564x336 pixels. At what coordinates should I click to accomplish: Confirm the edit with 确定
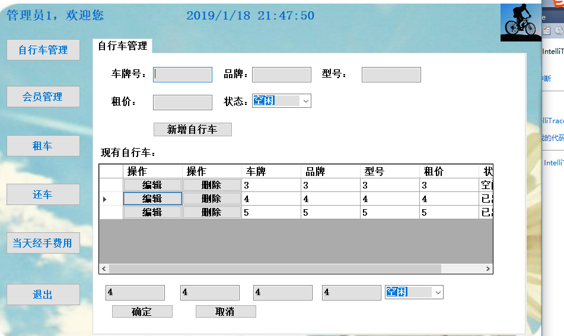tap(142, 312)
